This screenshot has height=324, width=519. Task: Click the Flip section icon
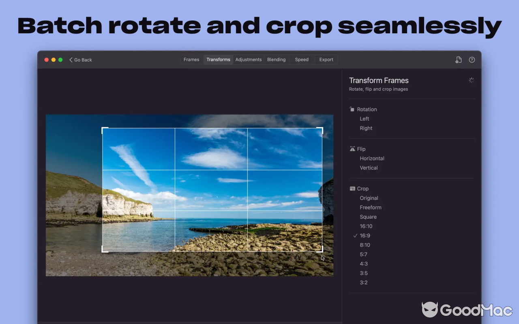pyautogui.click(x=352, y=149)
